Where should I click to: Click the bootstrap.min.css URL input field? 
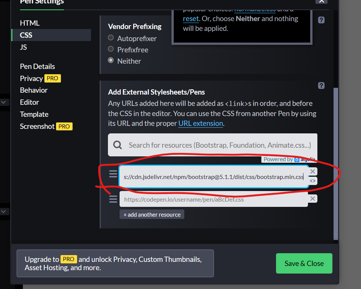214,177
